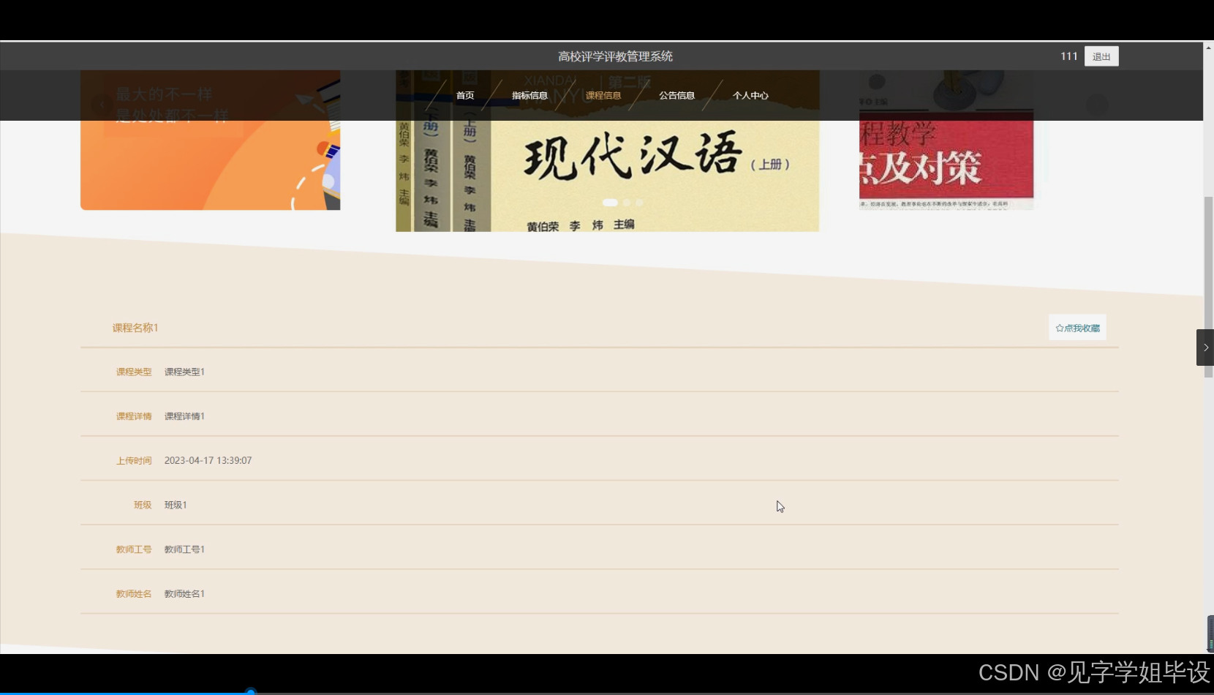
Task: Select the first carousel indicator dot
Action: tap(612, 203)
